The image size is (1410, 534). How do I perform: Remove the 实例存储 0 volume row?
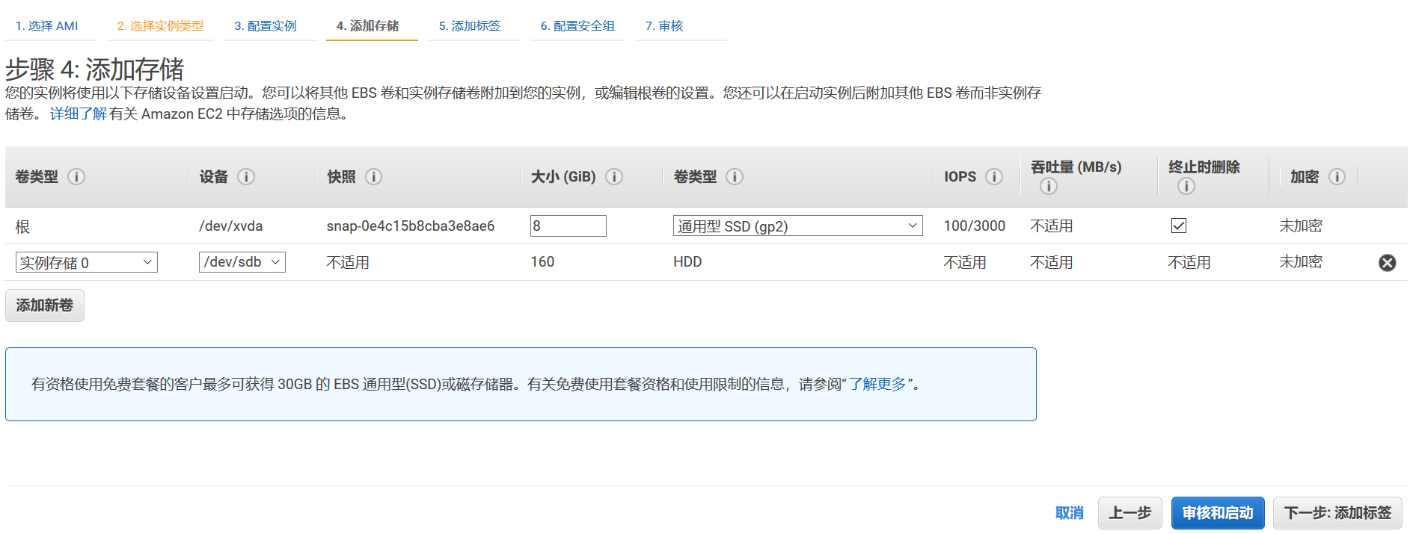(1387, 263)
